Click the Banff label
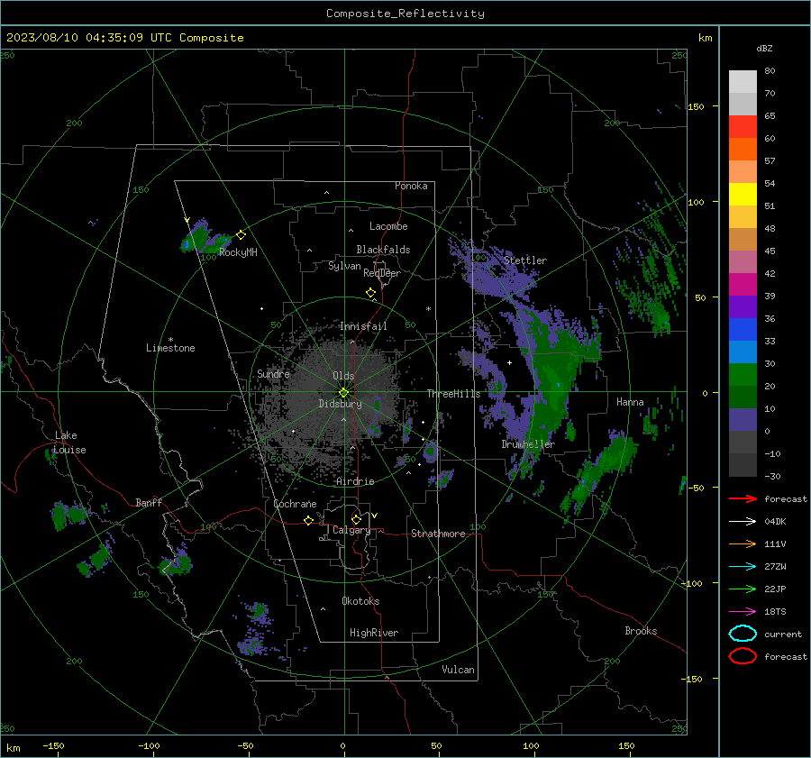811x758 pixels. (x=149, y=502)
